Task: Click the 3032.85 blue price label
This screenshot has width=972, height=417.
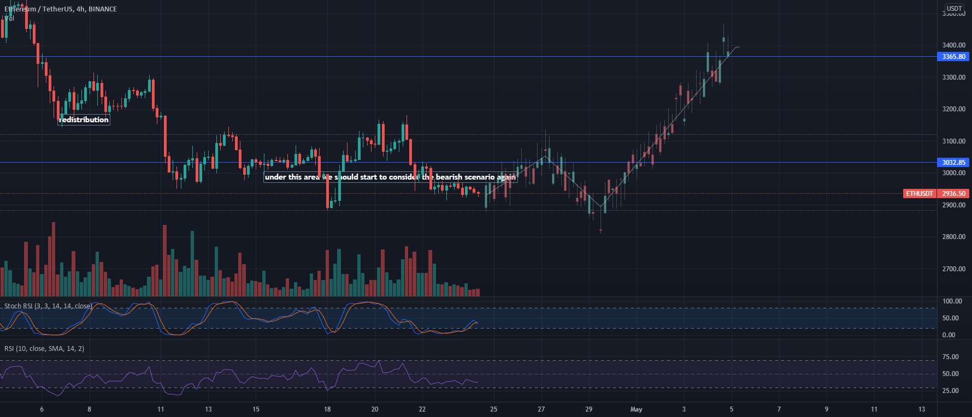Action: click(953, 163)
